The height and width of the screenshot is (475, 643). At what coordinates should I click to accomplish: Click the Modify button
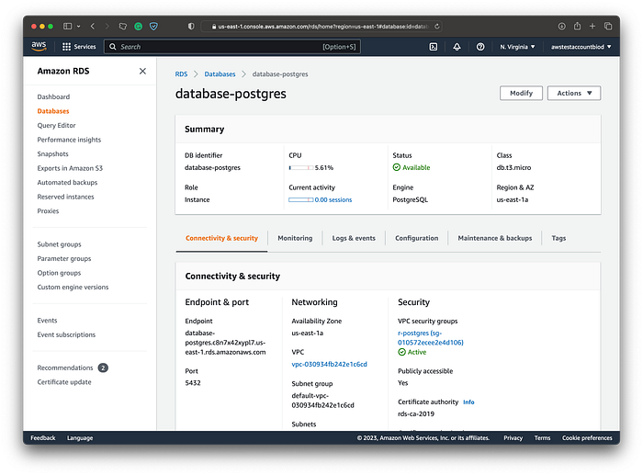(521, 93)
